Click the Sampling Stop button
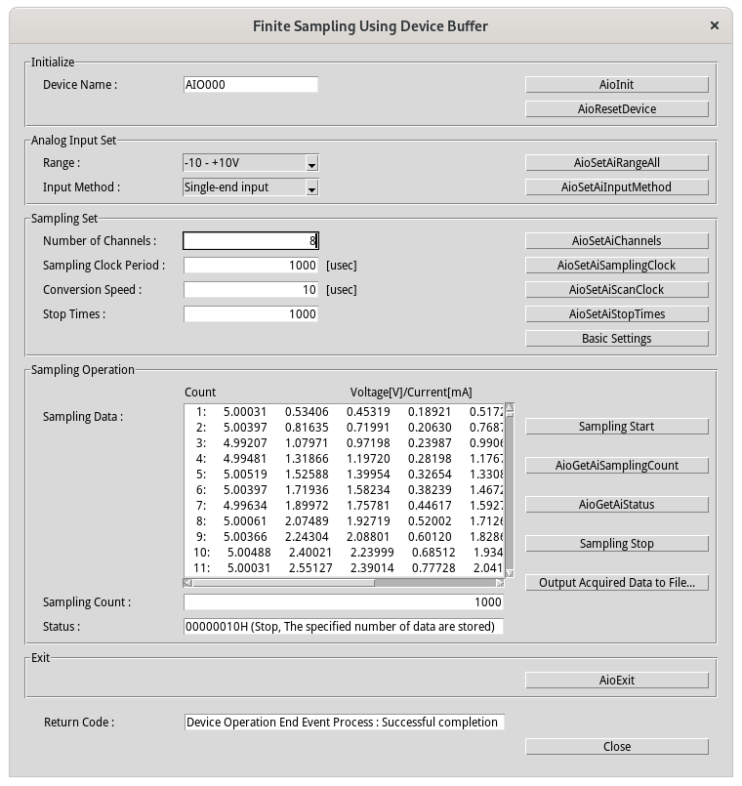Image resolution: width=742 pixels, height=786 pixels. [x=616, y=544]
